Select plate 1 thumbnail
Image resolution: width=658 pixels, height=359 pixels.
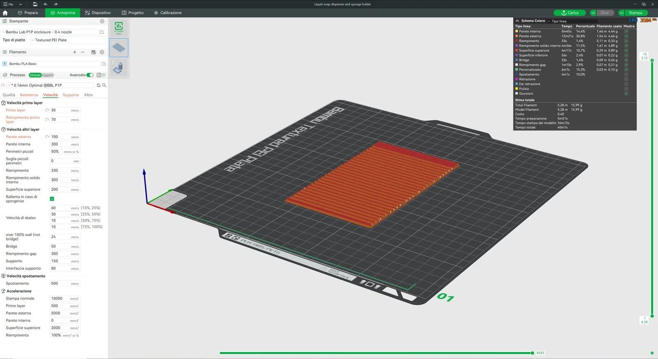tap(119, 48)
